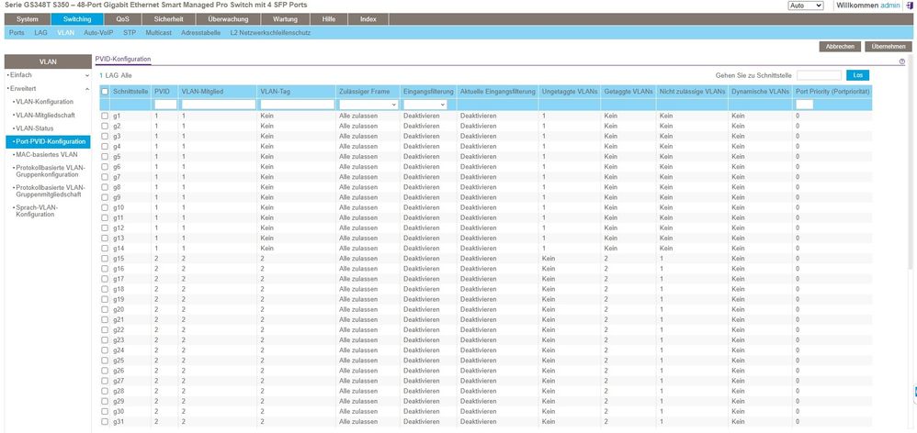917x433 pixels.
Task: Open the Zulässiger Frame filter dropdown
Action: 368,105
